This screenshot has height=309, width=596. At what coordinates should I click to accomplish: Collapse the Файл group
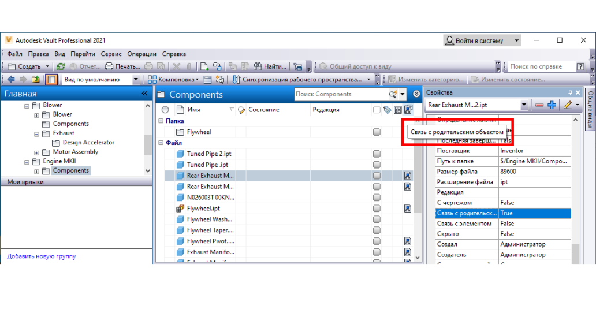[x=161, y=143]
